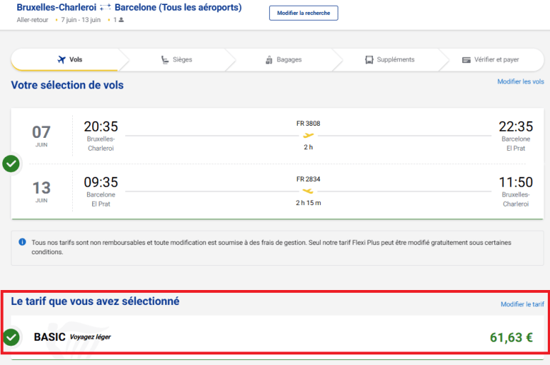Select the BASIC Voyagez léger fare label
The width and height of the screenshot is (550, 365).
[72, 336]
